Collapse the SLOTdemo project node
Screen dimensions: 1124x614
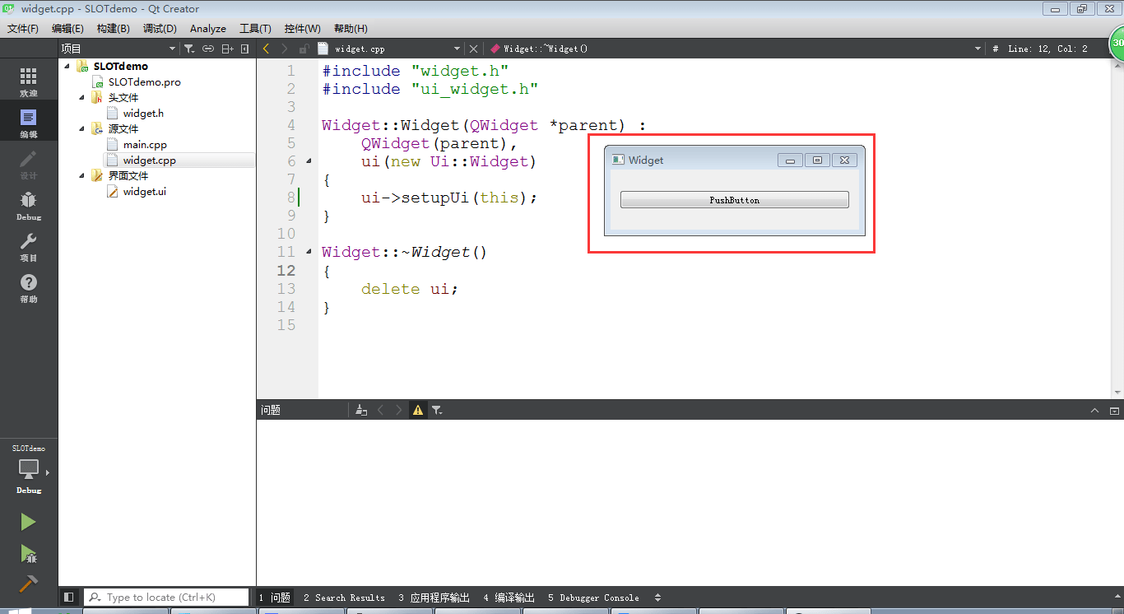[x=67, y=66]
